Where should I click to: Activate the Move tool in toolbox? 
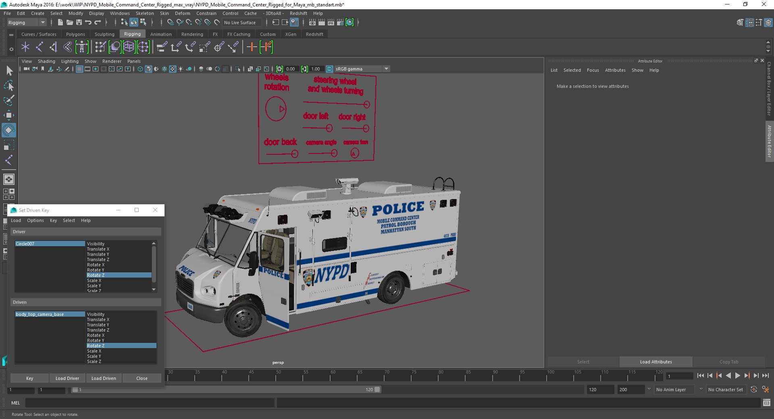coord(9,115)
